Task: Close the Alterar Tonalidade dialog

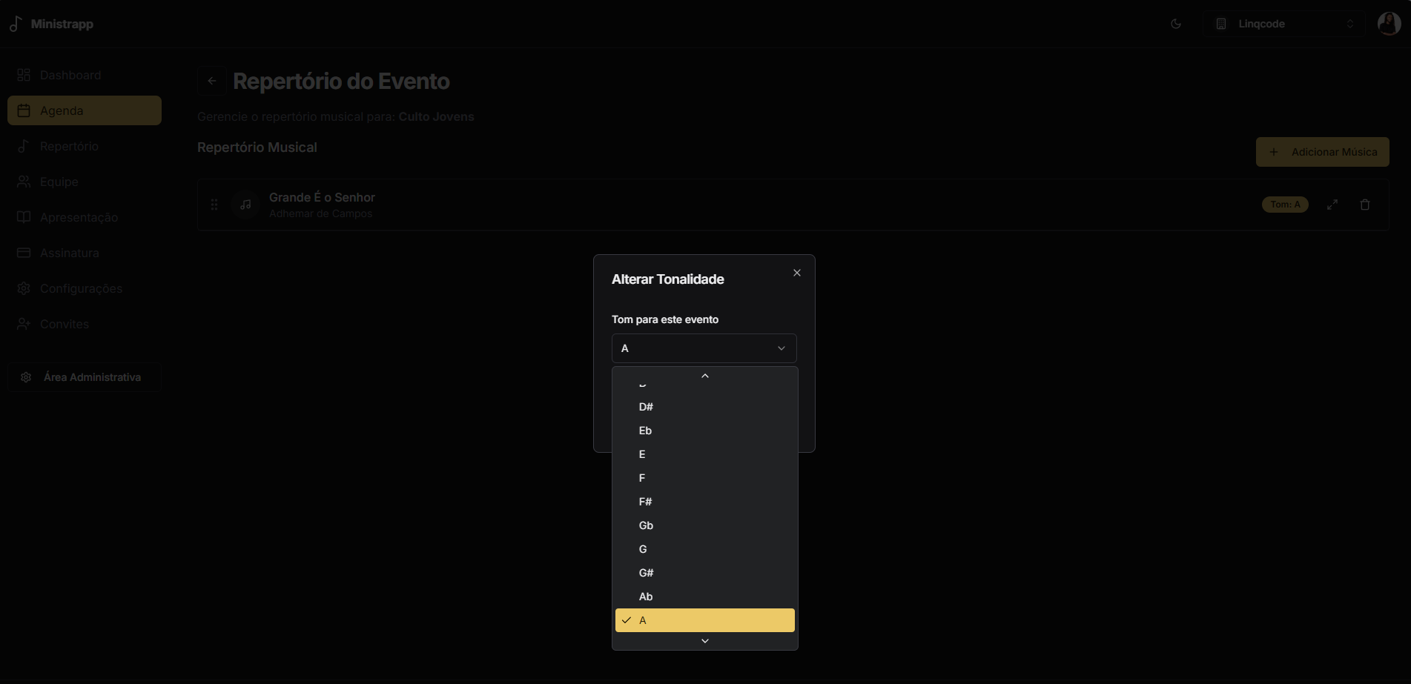Action: (x=796, y=273)
